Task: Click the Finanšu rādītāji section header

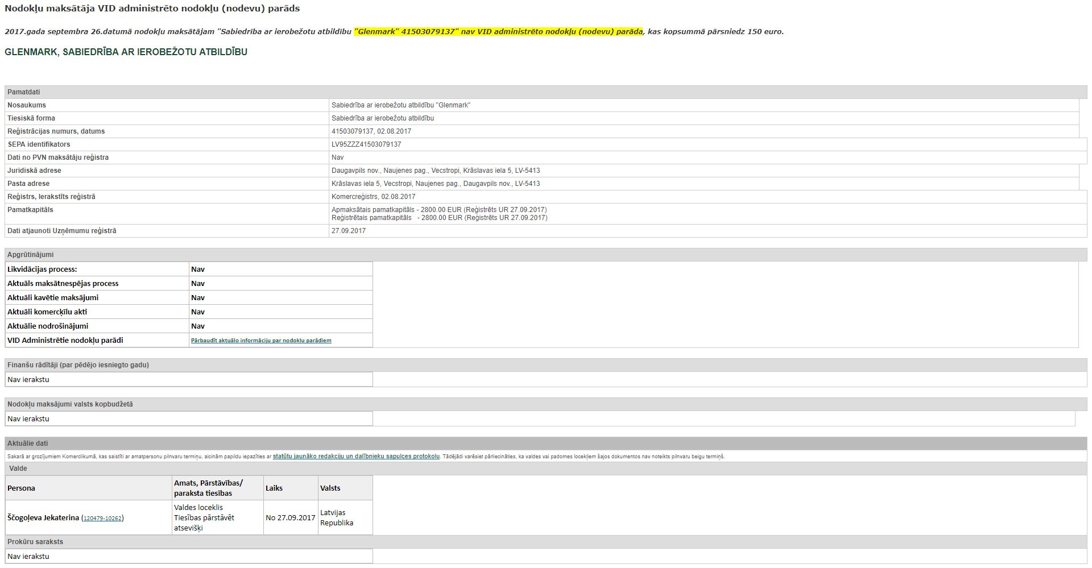Action: click(78, 365)
